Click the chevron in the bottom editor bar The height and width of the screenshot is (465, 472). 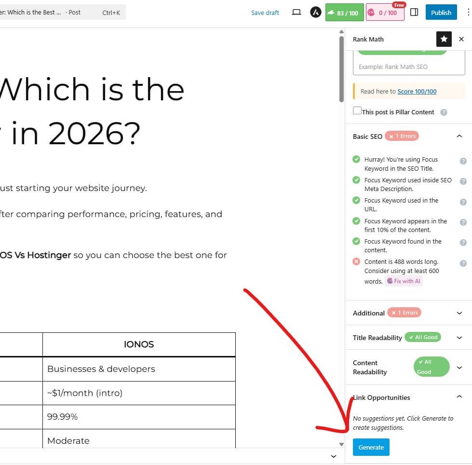point(333,456)
